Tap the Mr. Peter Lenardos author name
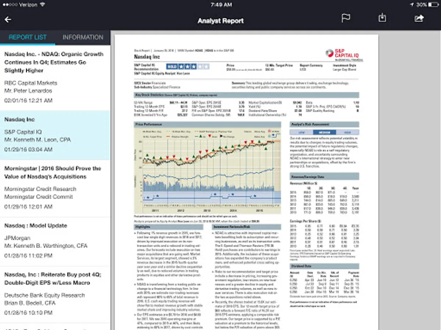This screenshot has width=441, height=330. (28, 91)
